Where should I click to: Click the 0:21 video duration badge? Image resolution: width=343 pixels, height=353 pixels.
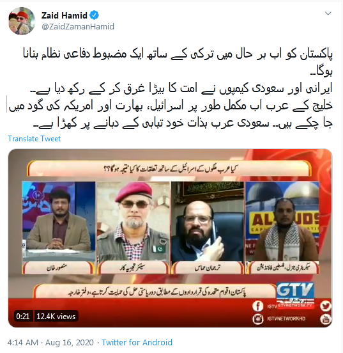(23, 317)
